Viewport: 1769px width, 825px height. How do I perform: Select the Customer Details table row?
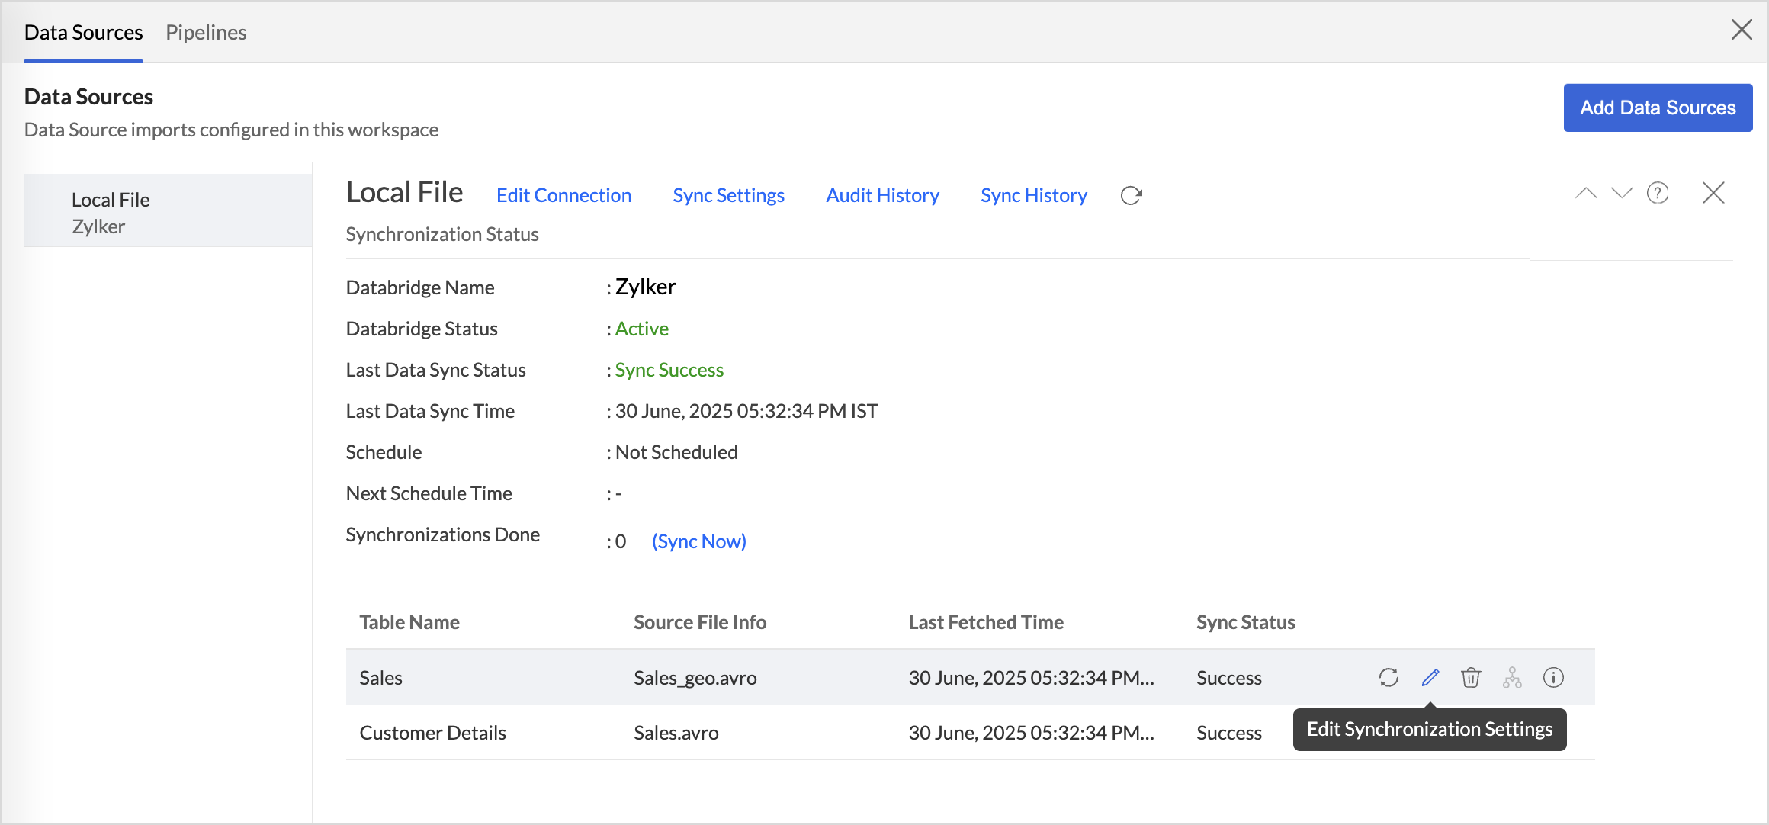432,733
